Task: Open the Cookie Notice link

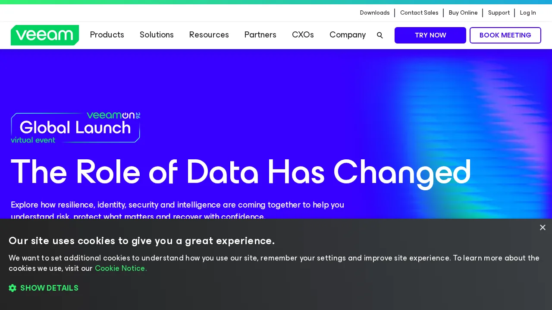Action: (x=121, y=268)
